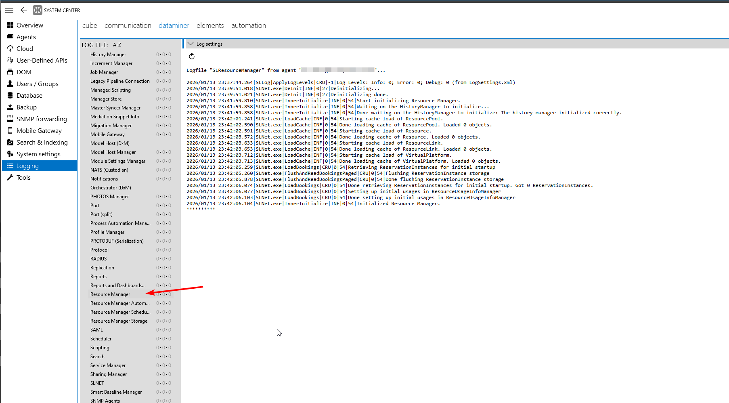Viewport: 729px width, 403px height.
Task: Select Resource Manager Storage log
Action: click(119, 321)
